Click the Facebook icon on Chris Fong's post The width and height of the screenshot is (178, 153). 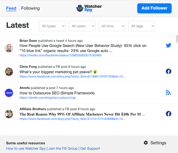coord(168,71)
